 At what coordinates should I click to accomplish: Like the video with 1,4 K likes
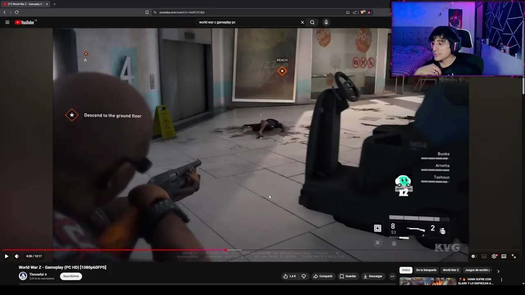coord(289,276)
